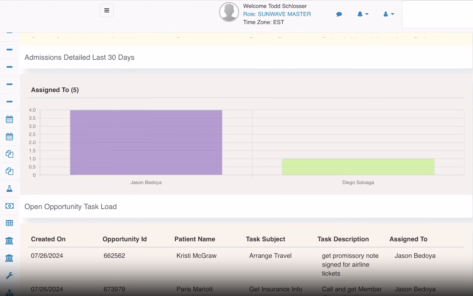Click Todd Schlosser's profile avatar picture
Viewport: 473px width, 296px height.
point(229,12)
